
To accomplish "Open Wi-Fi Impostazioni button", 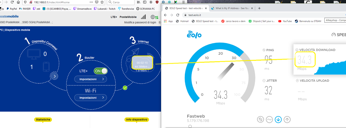I will (91, 98).
